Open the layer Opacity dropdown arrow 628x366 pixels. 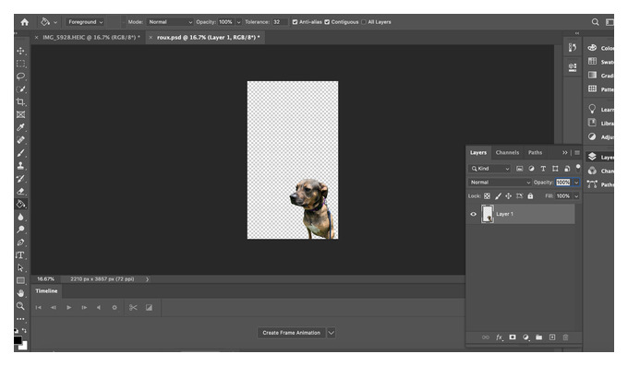click(576, 183)
